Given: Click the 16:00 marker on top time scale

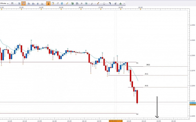Looking at the screenshot, I should (x=81, y=8).
